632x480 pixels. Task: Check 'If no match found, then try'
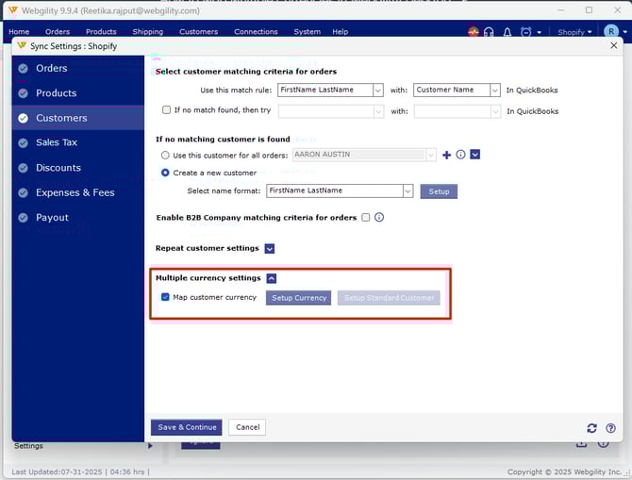tap(166, 110)
